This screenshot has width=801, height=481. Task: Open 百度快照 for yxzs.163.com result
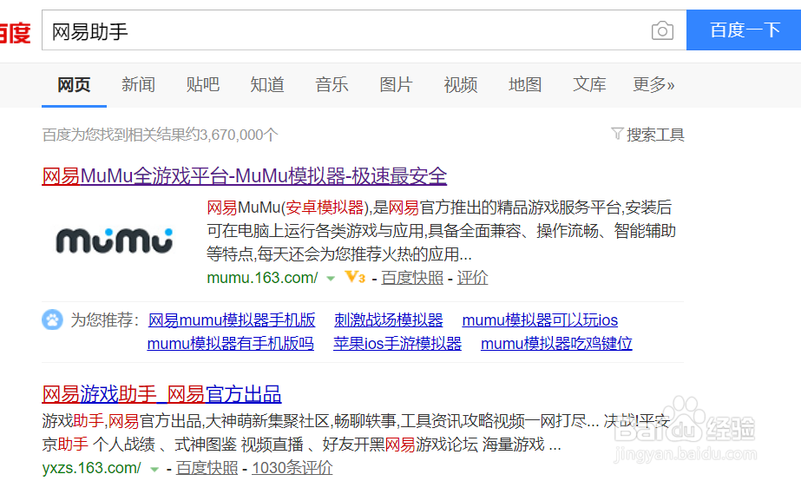pyautogui.click(x=207, y=468)
